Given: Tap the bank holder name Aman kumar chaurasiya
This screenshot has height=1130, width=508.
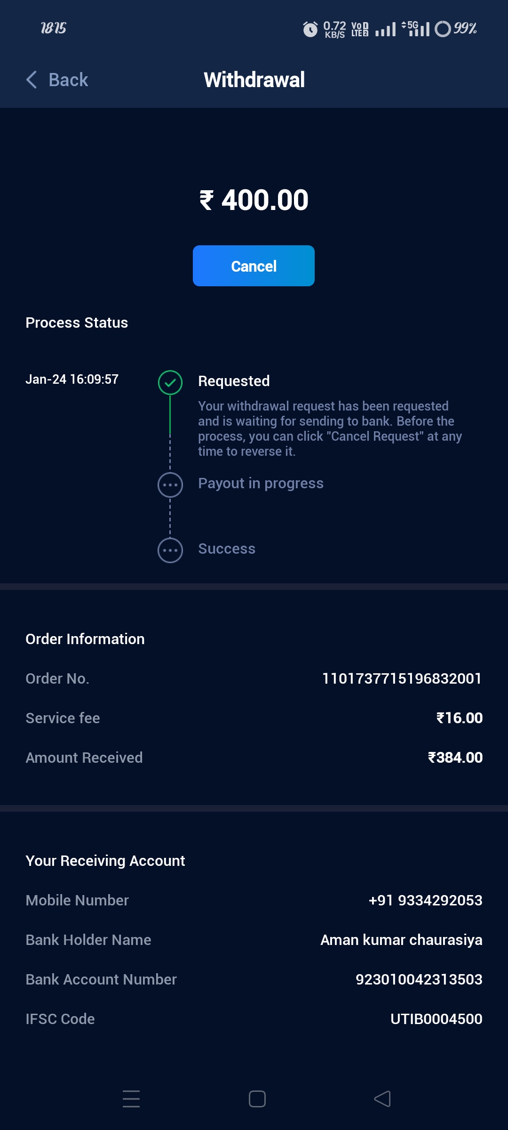Looking at the screenshot, I should tap(401, 940).
